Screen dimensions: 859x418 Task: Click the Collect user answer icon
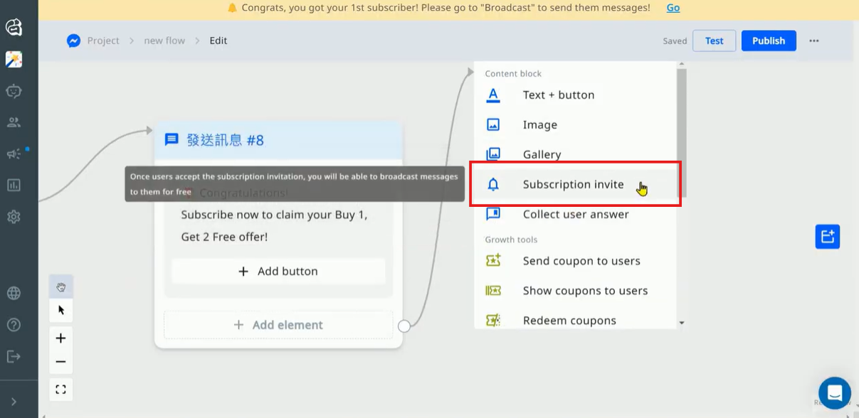493,214
